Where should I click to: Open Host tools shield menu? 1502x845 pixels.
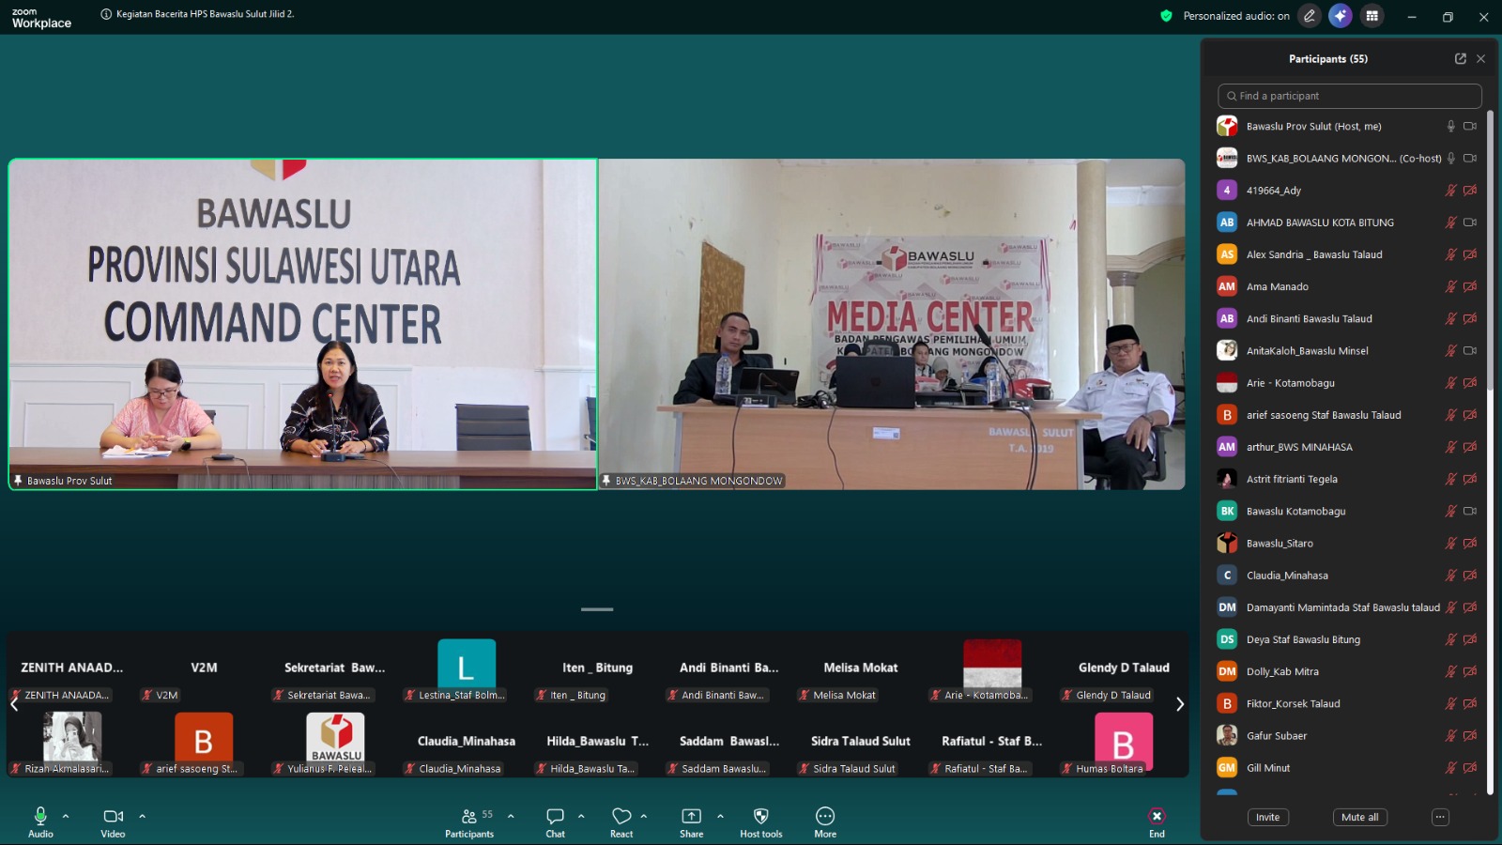761,822
